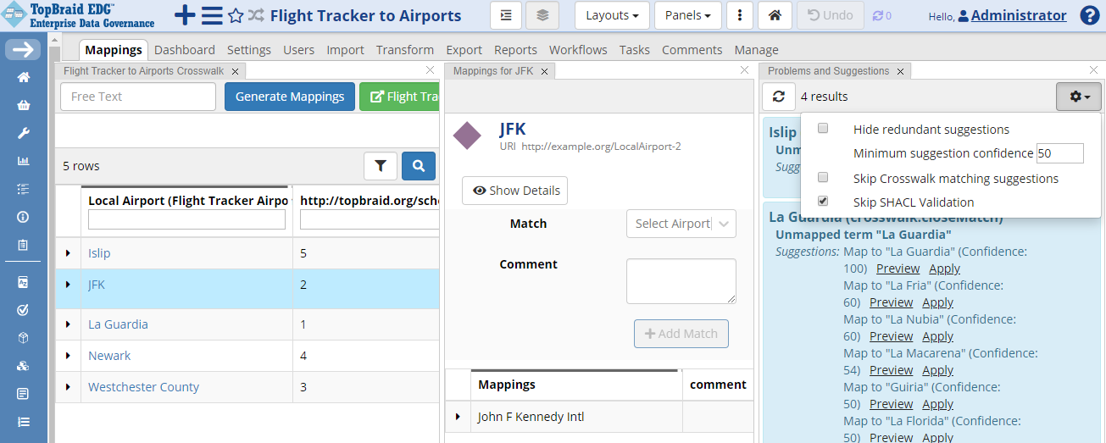Open the Workflows tab

point(578,50)
